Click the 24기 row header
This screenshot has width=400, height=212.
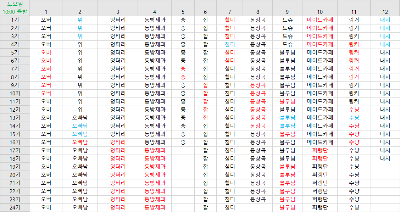pyautogui.click(x=15, y=207)
